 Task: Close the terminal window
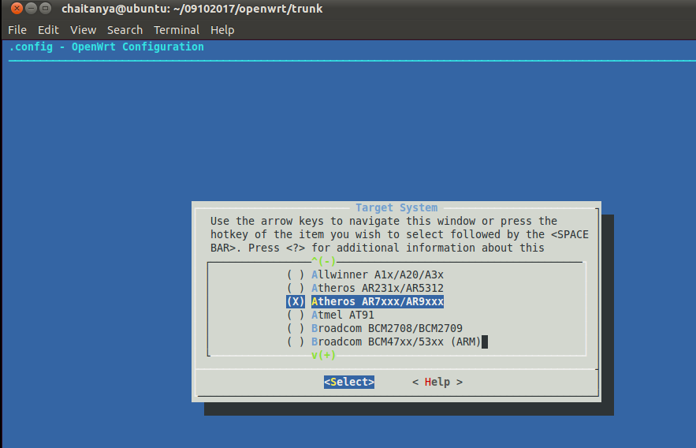tap(17, 8)
